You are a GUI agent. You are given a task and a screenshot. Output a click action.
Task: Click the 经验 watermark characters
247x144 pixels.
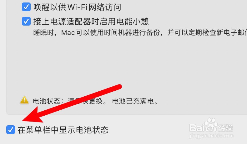[x=225, y=128]
